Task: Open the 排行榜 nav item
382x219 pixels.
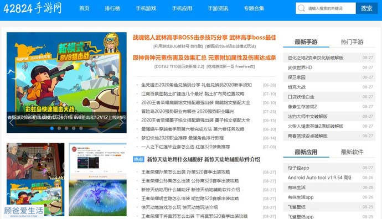Action: (x=112, y=8)
